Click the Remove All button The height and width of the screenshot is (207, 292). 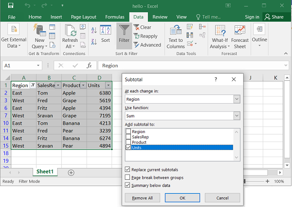[142, 198]
